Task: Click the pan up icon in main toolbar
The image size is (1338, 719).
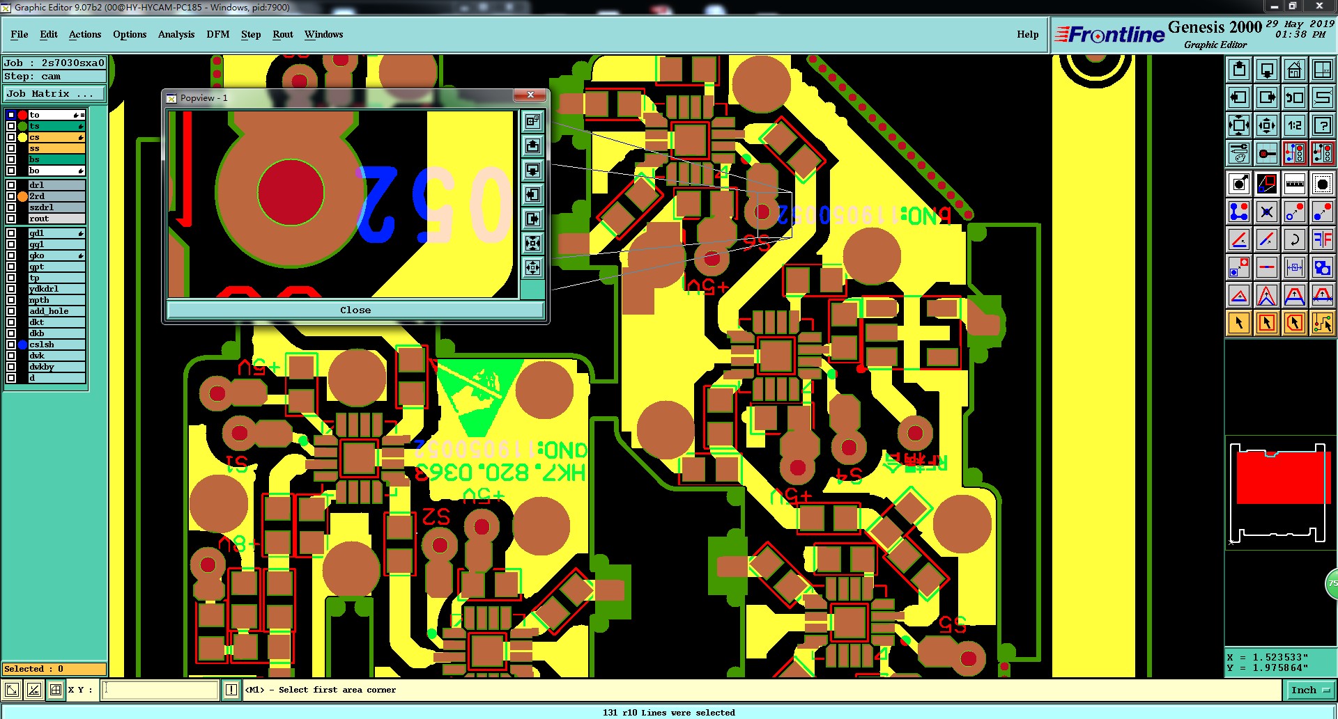Action: point(1239,70)
